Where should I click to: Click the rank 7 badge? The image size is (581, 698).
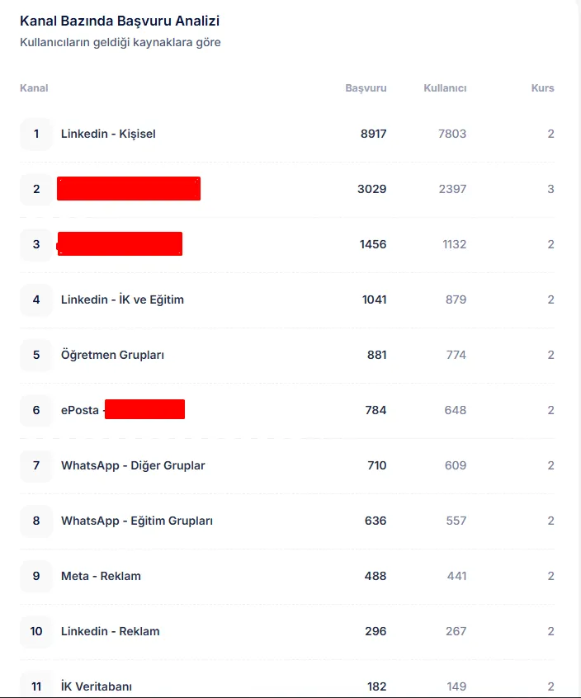tap(36, 465)
